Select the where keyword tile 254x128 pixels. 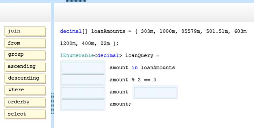(x=25, y=90)
